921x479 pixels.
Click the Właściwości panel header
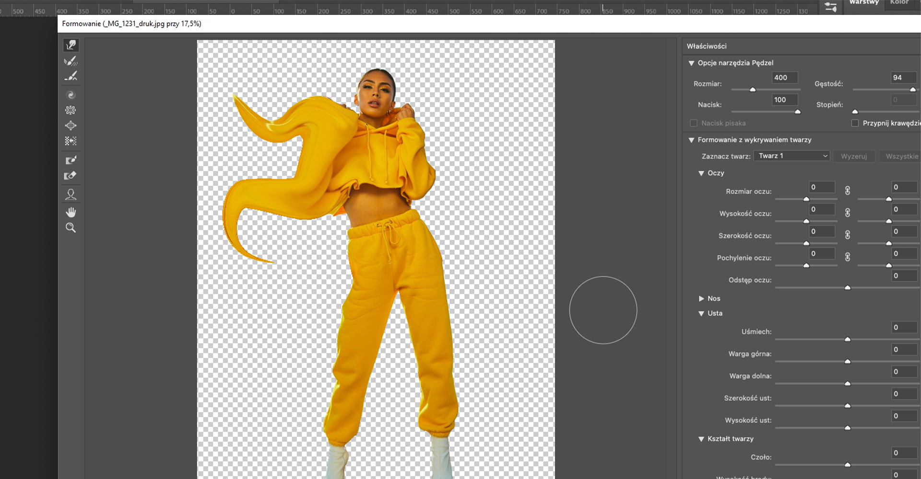pyautogui.click(x=707, y=46)
